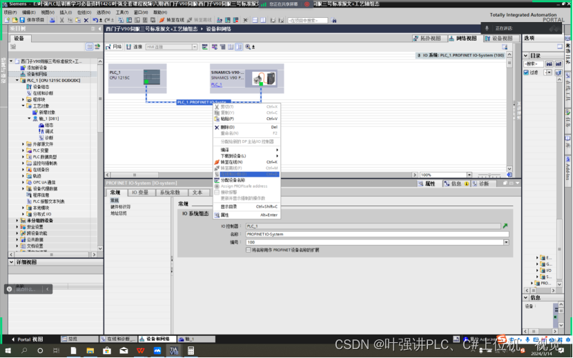This screenshot has width=573, height=358.
Task: Click the Undo arrow icon
Action: tap(95, 20)
